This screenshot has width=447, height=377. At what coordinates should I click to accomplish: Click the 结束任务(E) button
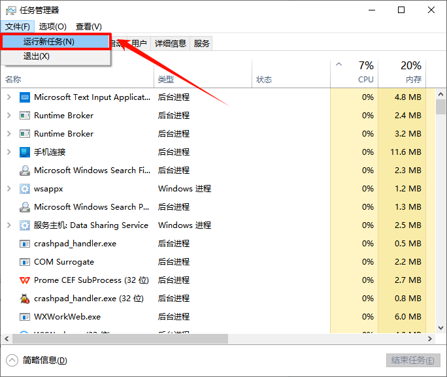click(413, 360)
